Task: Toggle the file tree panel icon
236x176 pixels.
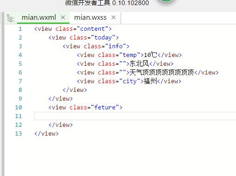Action: click(x=11, y=18)
